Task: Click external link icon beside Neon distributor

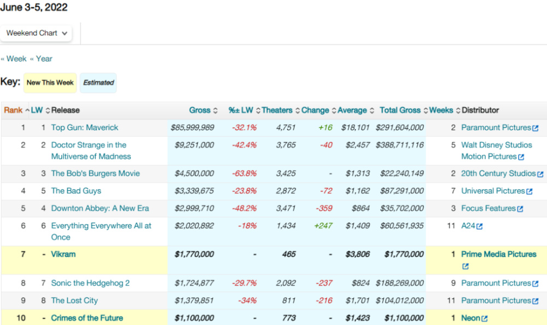Action: pos(485,318)
